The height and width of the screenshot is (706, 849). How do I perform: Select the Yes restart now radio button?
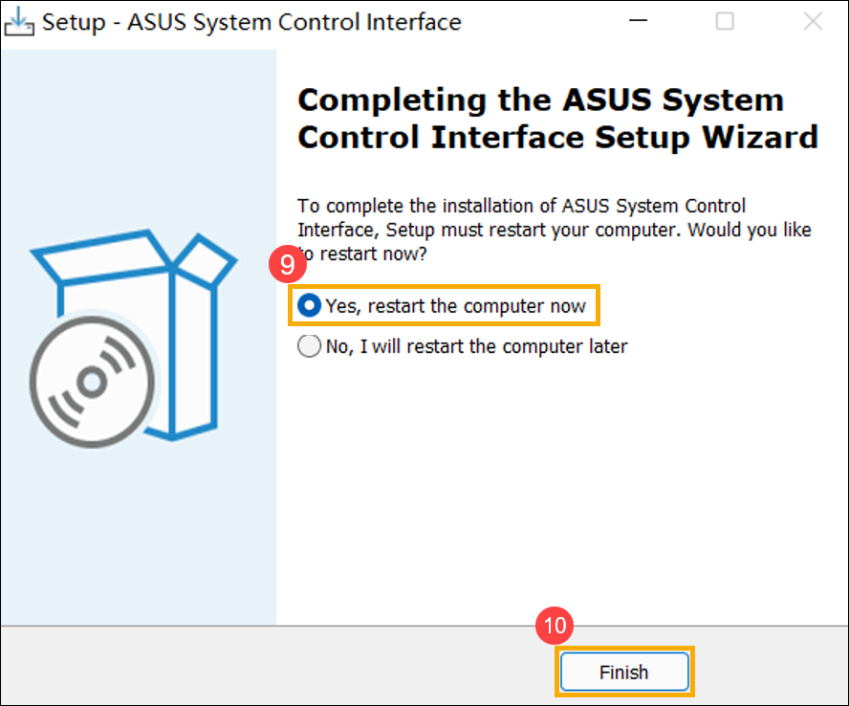[310, 306]
